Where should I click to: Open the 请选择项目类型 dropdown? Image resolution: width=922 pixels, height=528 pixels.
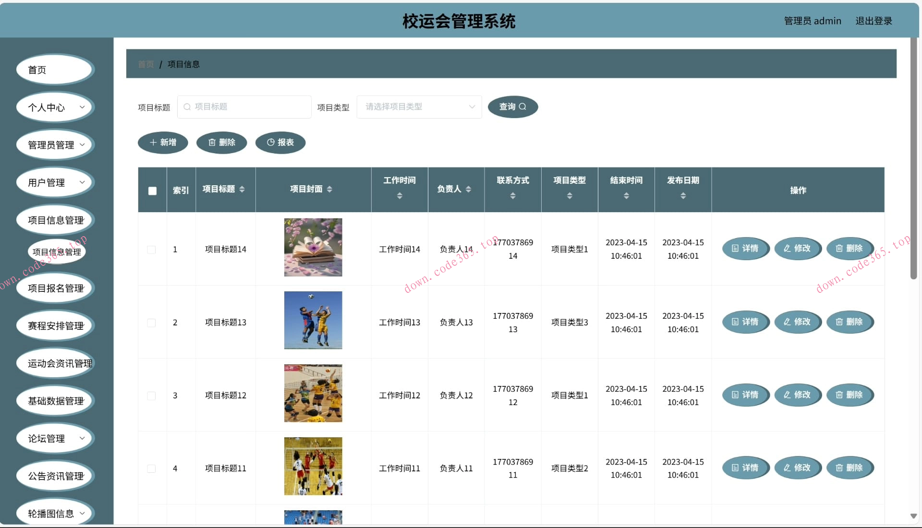[419, 107]
